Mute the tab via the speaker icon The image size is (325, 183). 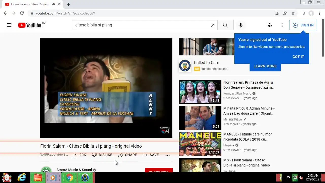tap(54, 4)
